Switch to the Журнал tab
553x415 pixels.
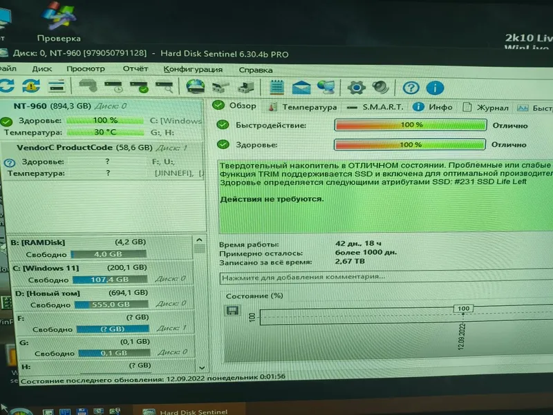click(486, 108)
